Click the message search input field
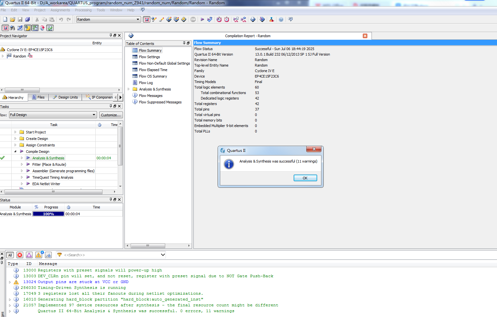This screenshot has width=497, height=317. [x=112, y=255]
